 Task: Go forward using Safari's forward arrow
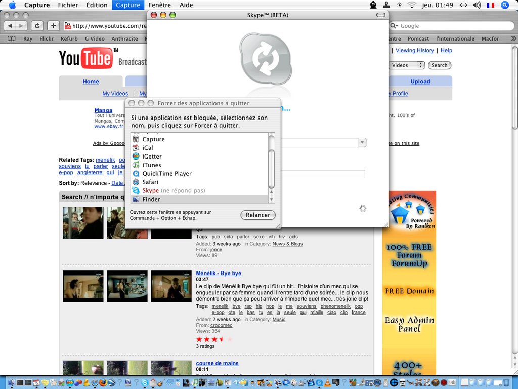tap(21, 26)
